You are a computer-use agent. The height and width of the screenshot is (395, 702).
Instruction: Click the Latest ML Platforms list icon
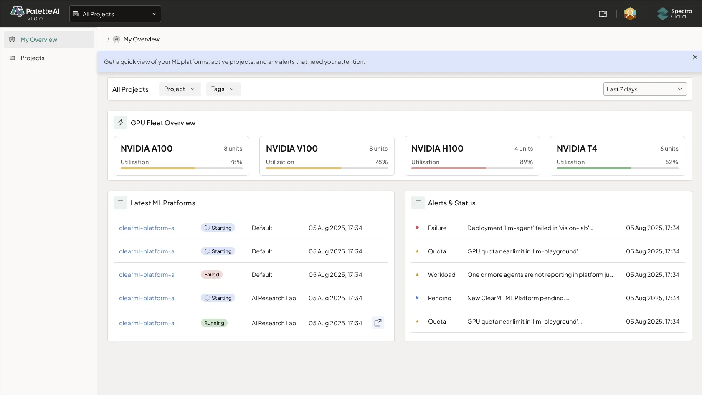pos(121,203)
